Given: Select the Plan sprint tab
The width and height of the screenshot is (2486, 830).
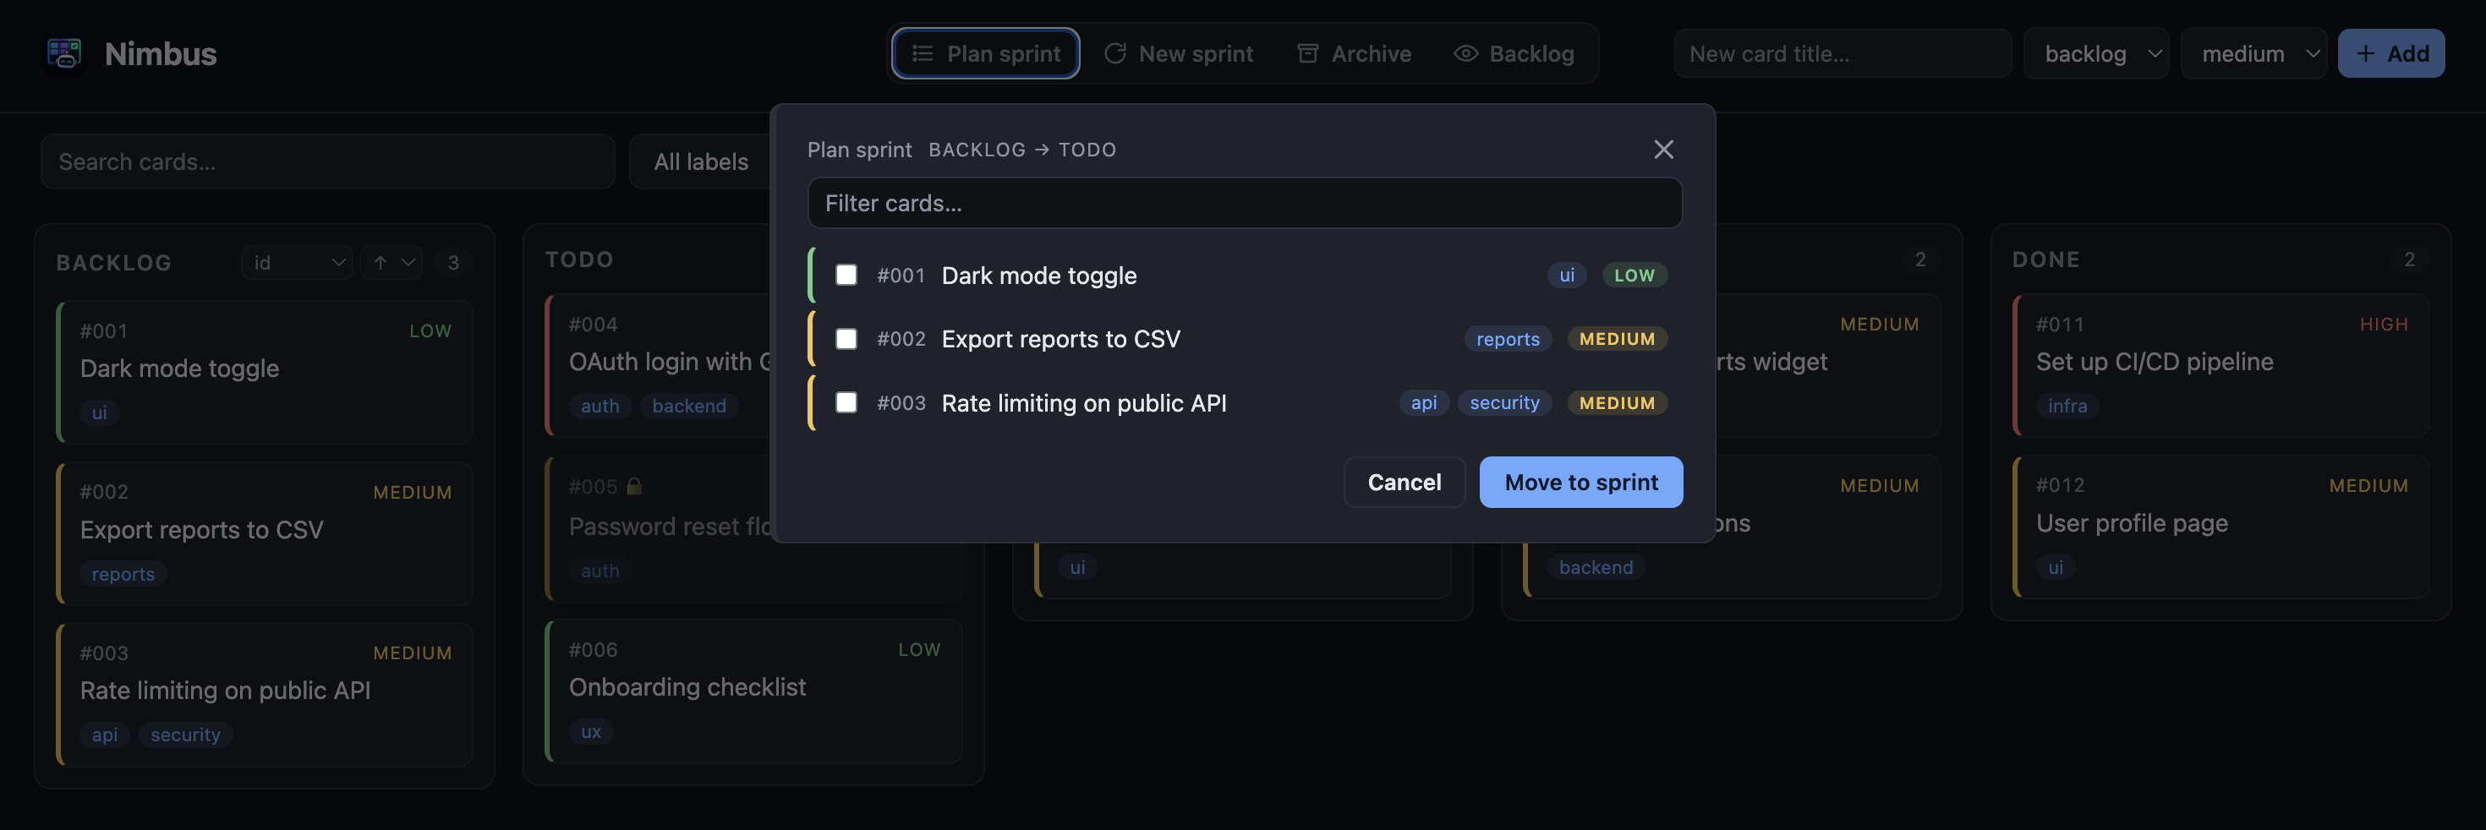Looking at the screenshot, I should 985,53.
